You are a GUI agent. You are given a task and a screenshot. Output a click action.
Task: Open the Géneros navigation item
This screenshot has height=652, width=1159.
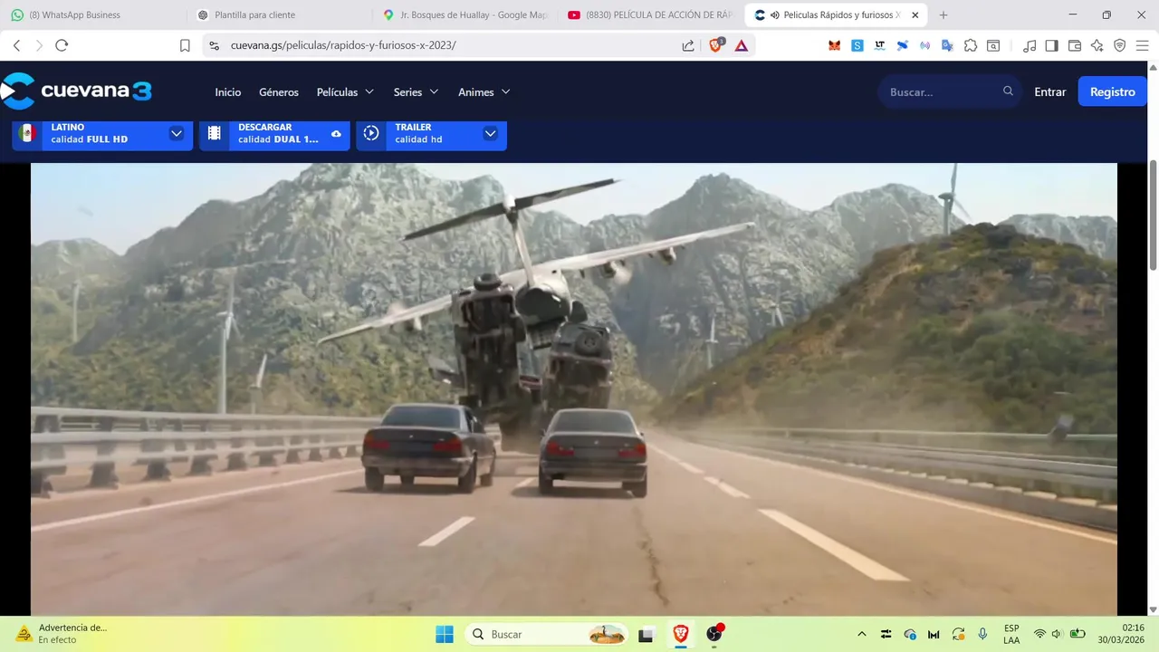click(279, 91)
